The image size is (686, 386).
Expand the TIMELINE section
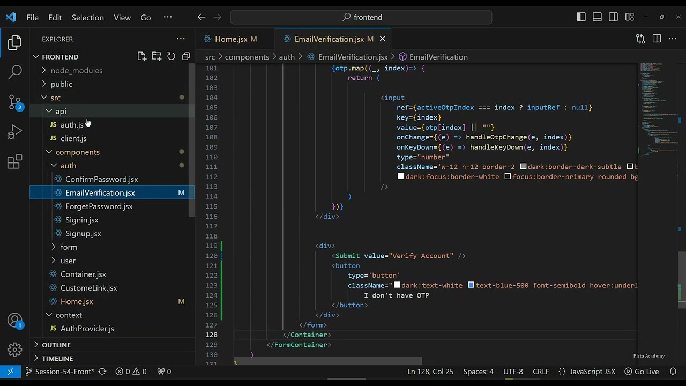pos(113,358)
